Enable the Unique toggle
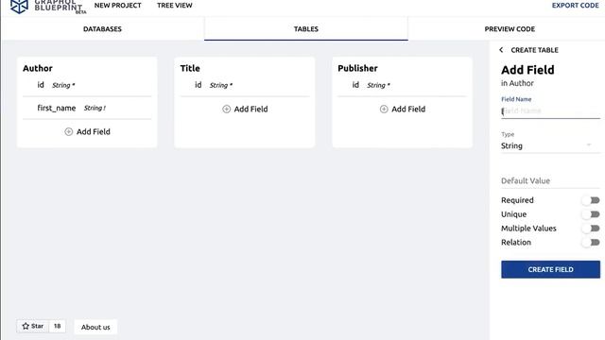Viewport: 605px width, 340px height. (x=591, y=214)
